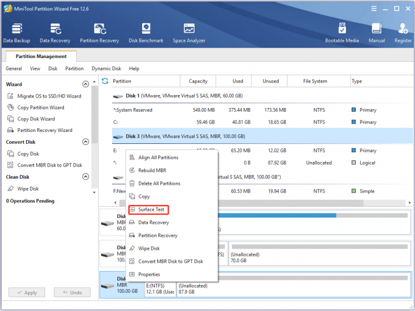Screen dimensions: 415x311
Task: Open Space Analyzer
Action: (x=189, y=33)
